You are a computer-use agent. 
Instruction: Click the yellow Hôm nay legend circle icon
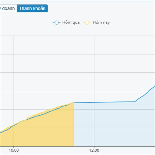point(87,22)
